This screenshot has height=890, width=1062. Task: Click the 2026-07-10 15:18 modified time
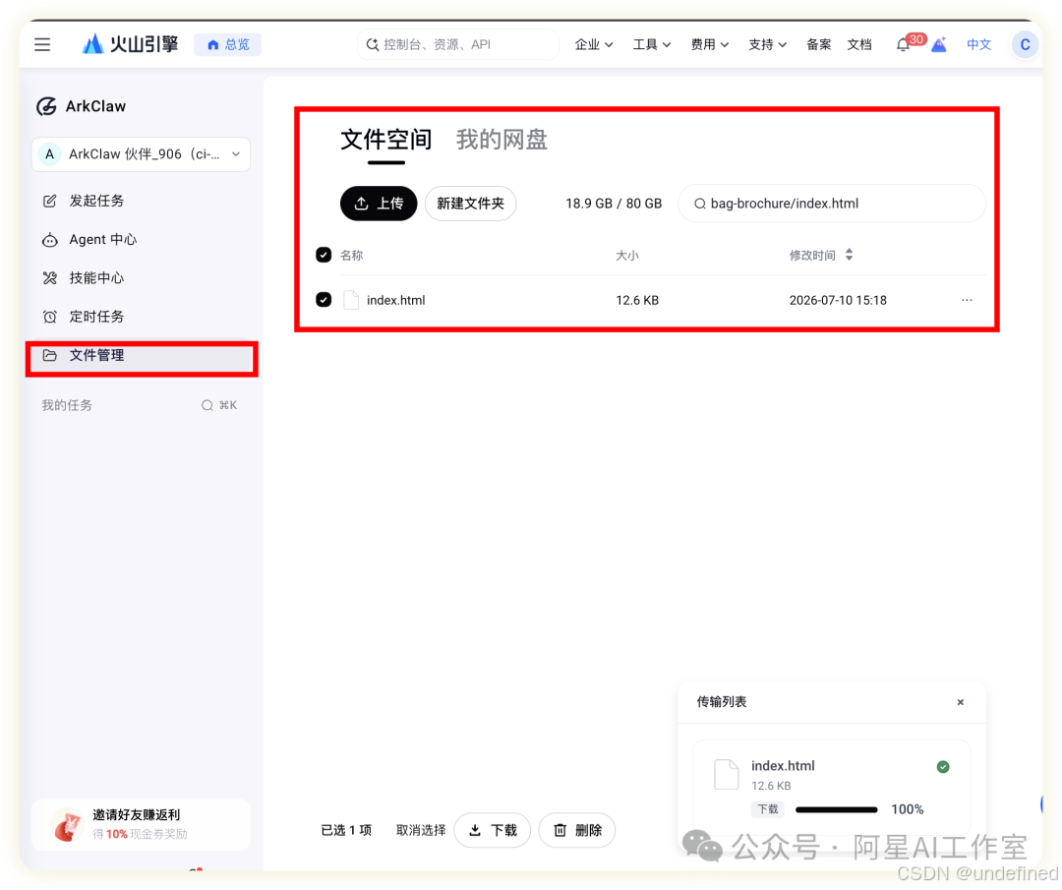click(838, 300)
